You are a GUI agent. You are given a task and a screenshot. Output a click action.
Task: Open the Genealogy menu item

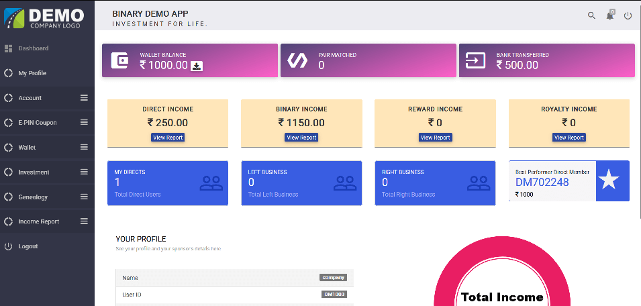point(47,197)
